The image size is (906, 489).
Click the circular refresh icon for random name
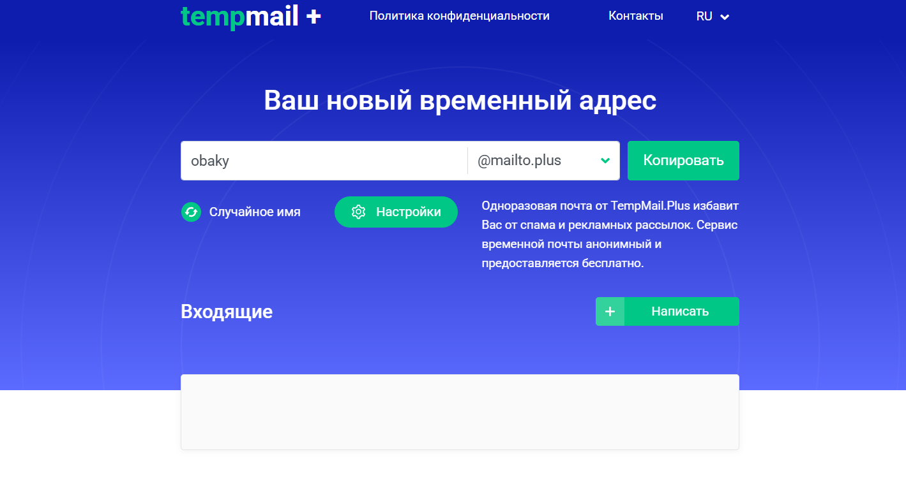pos(191,212)
